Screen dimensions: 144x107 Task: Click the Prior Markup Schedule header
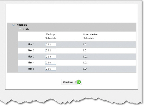tap(91, 36)
